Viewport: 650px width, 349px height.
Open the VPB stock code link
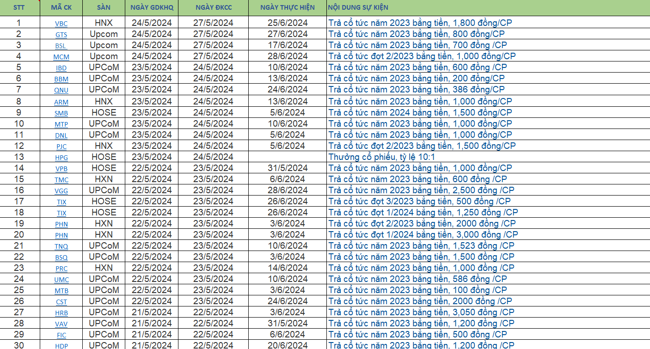click(x=61, y=169)
